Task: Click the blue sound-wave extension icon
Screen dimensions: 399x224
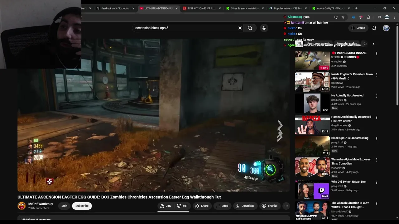Action: tap(353, 17)
